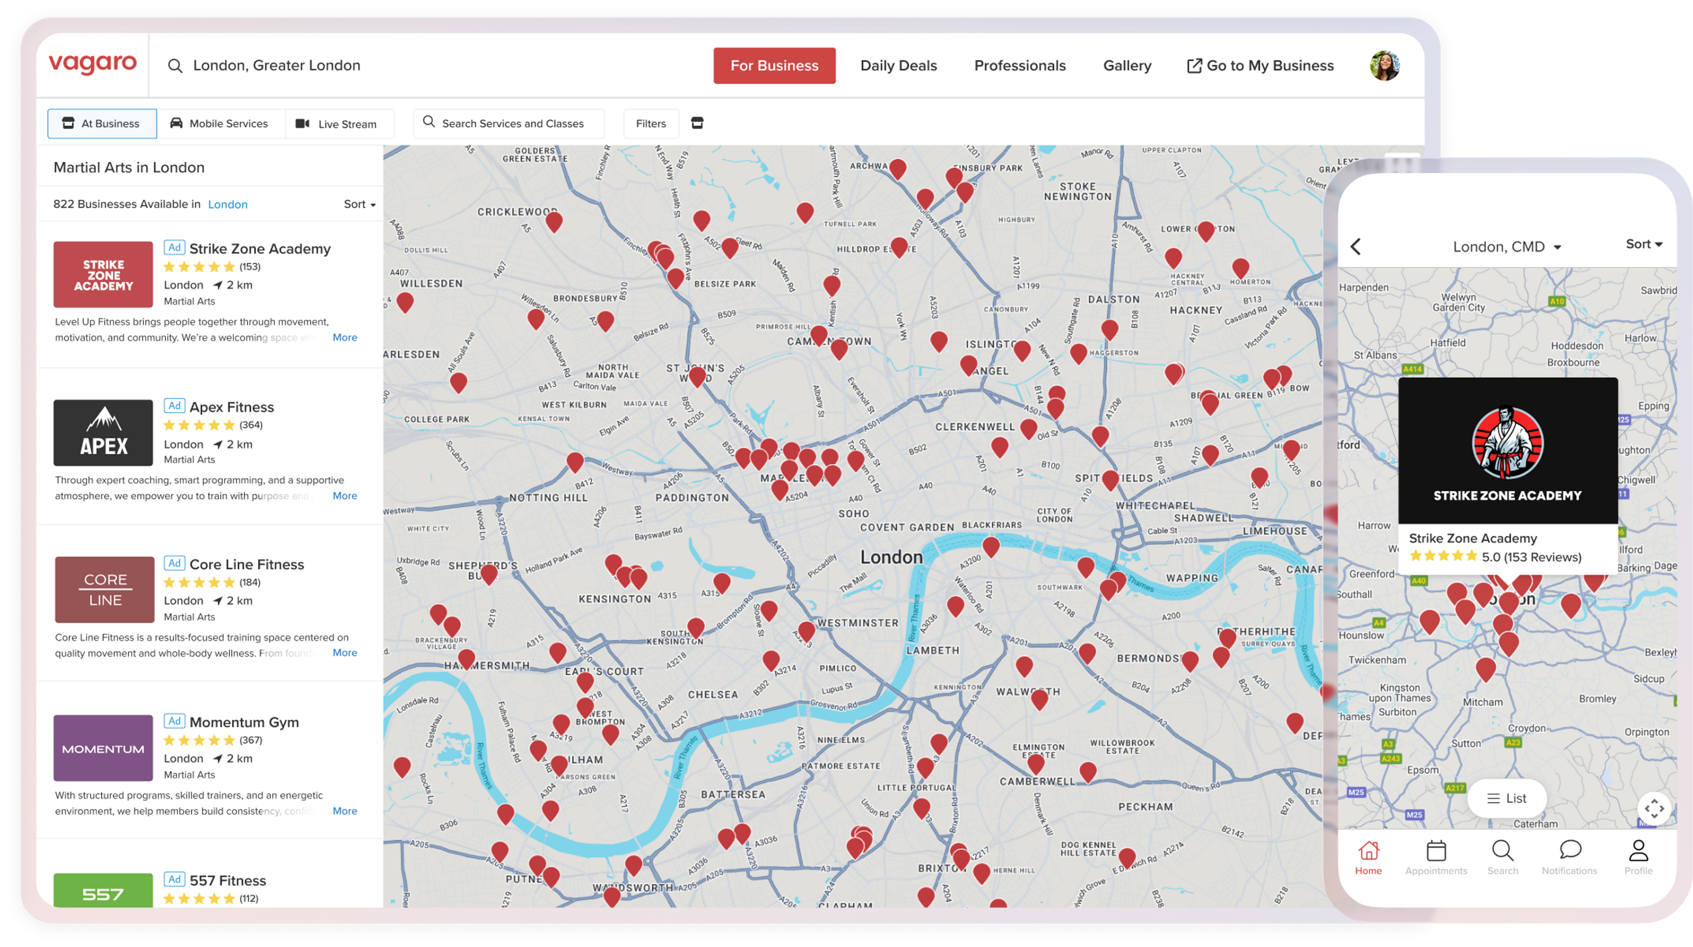Open the Professionals menu

coord(1020,66)
